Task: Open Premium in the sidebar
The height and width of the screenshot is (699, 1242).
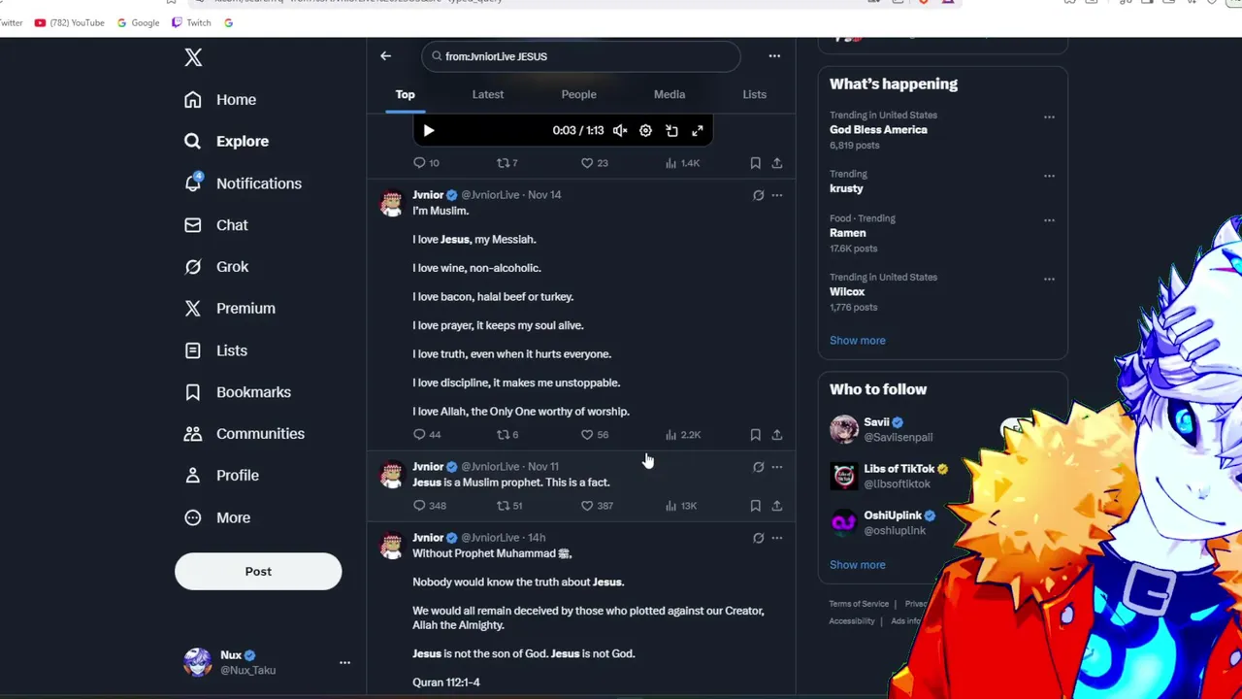Action: click(229, 308)
